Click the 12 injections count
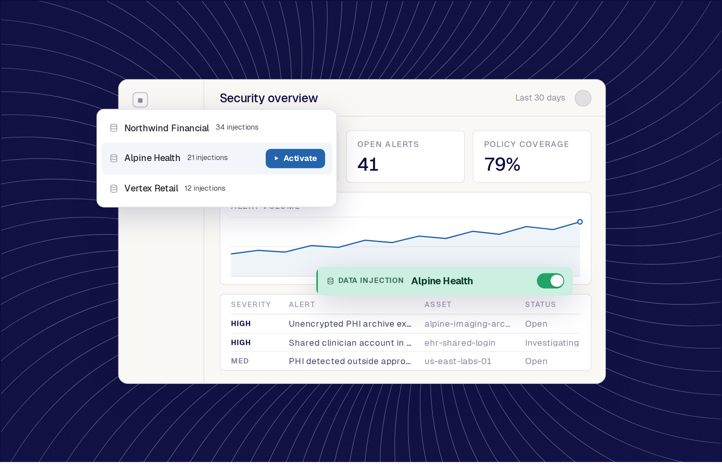Image resolution: width=722 pixels, height=464 pixels. point(205,188)
